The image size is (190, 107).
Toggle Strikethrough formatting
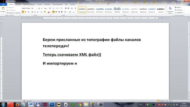(32, 12)
